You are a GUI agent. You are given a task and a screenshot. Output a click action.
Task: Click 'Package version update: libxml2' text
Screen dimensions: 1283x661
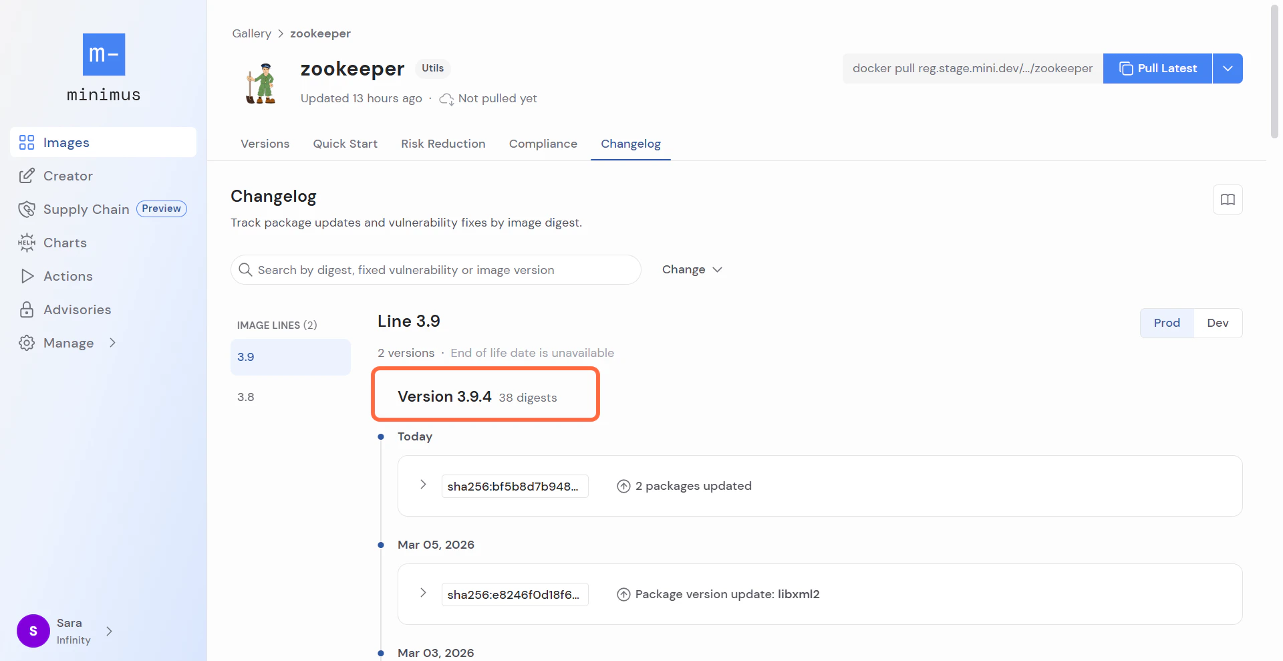click(727, 594)
